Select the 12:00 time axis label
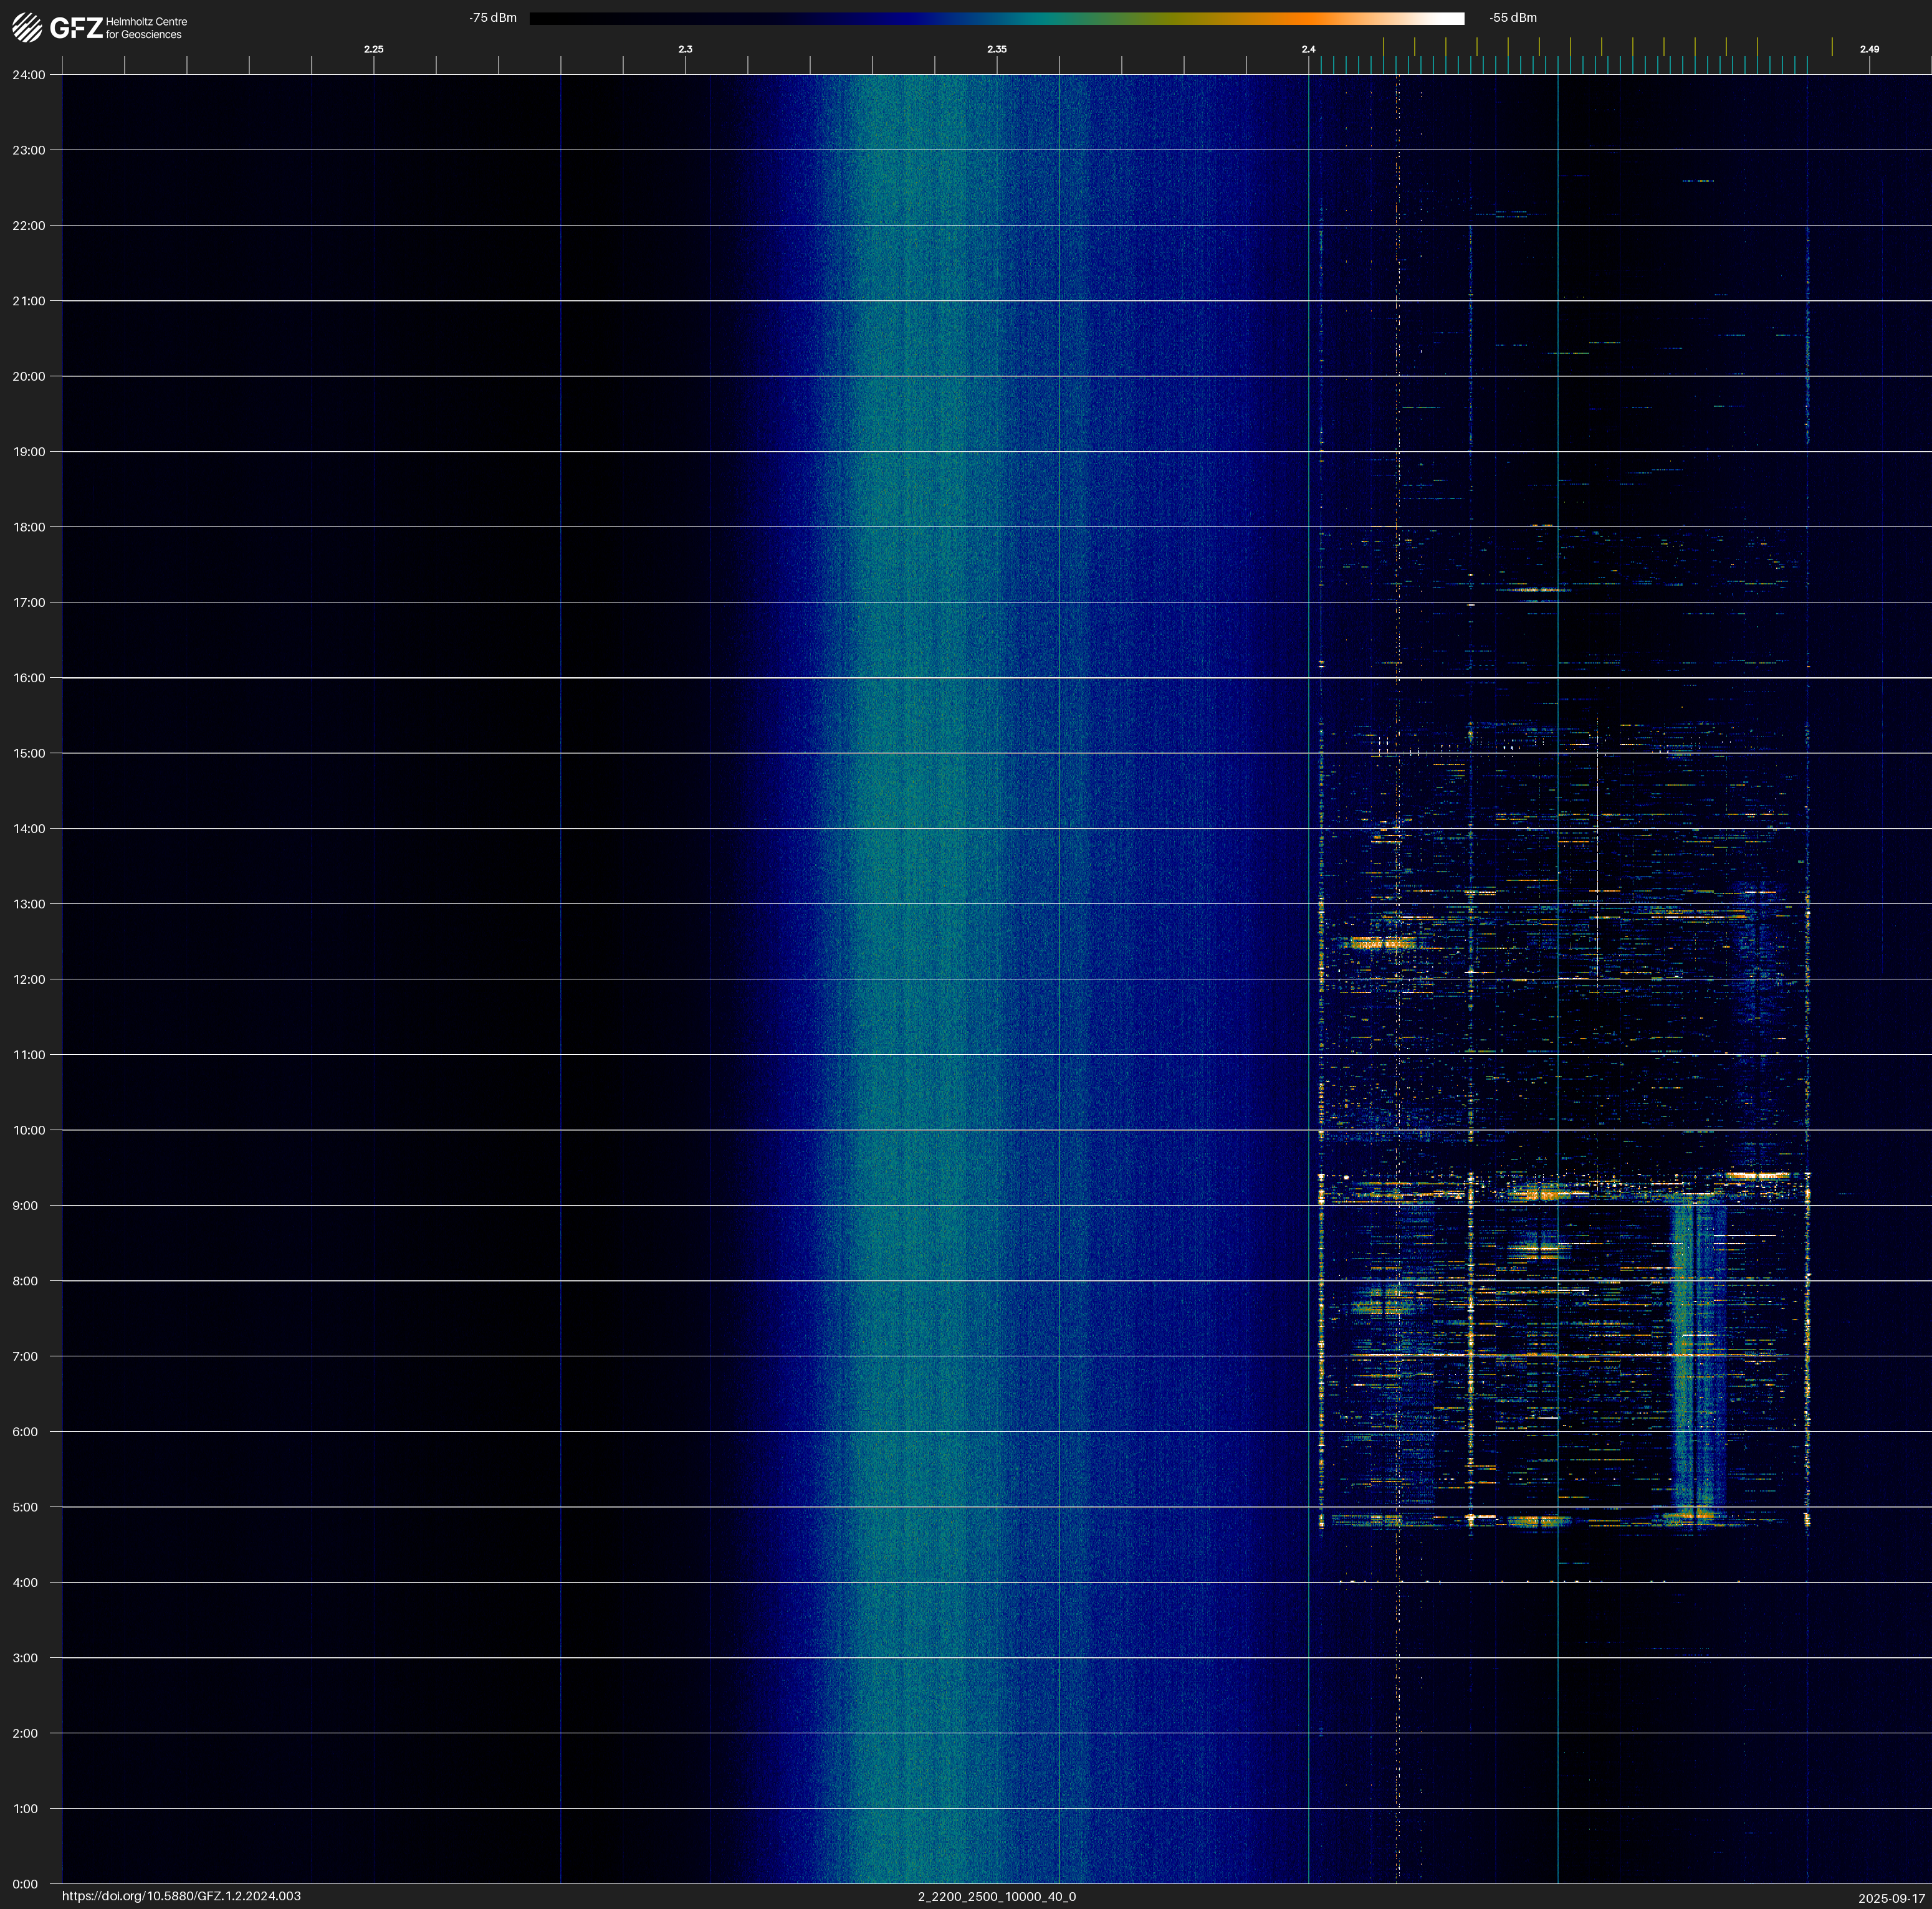 [29, 979]
